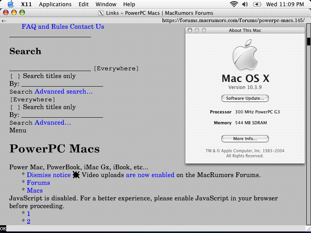Image resolution: width=311 pixels, height=233 pixels.
Task: Click Version 10.3.9 text
Action: 245,87
